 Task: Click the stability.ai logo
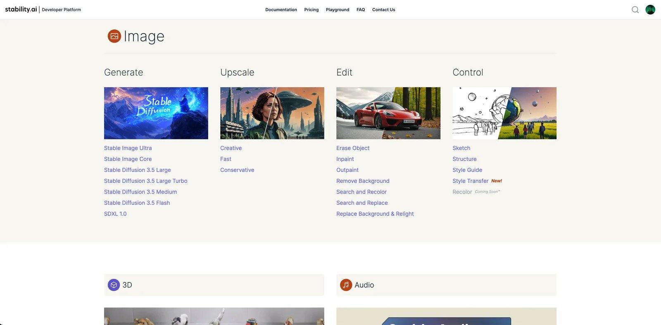(21, 10)
